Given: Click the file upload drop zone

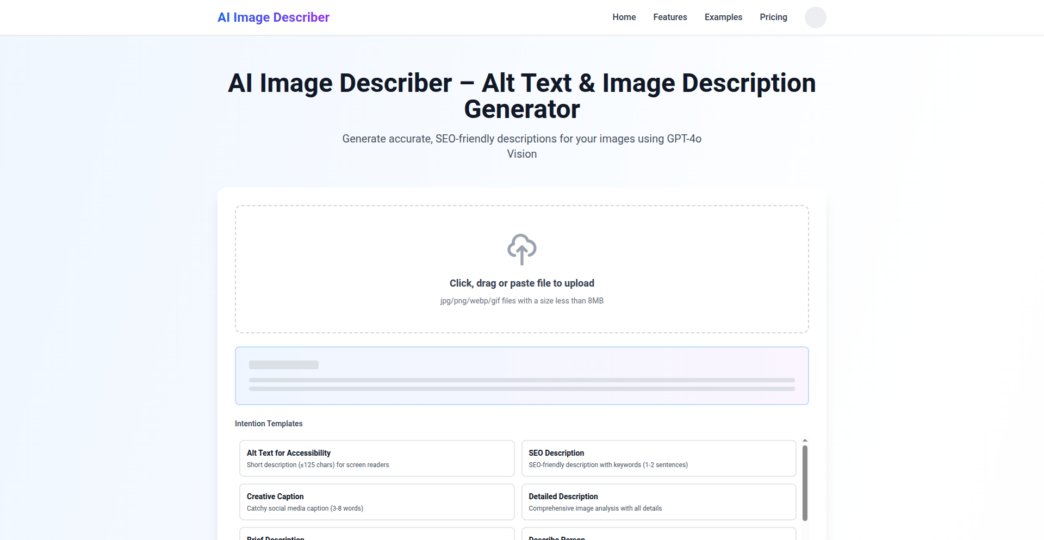Looking at the screenshot, I should click(x=521, y=269).
